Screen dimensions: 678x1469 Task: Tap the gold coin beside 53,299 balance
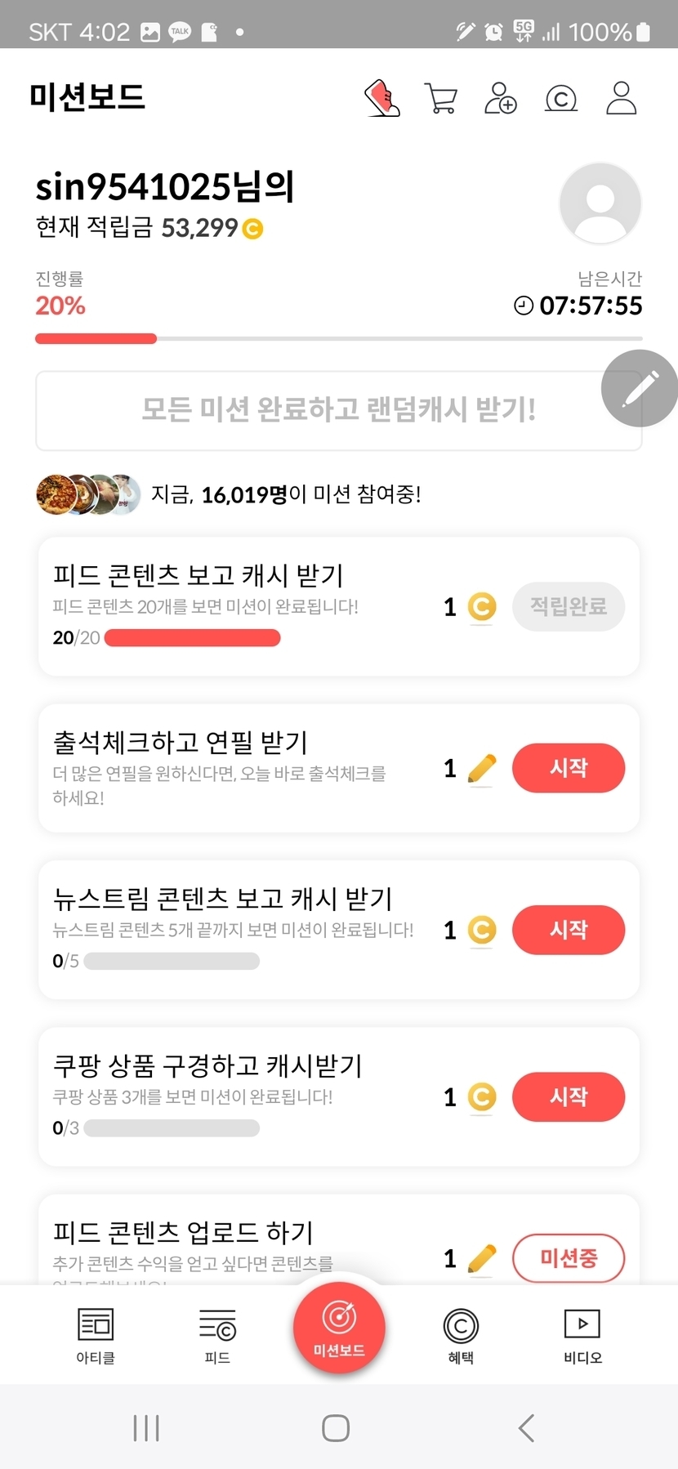click(253, 229)
